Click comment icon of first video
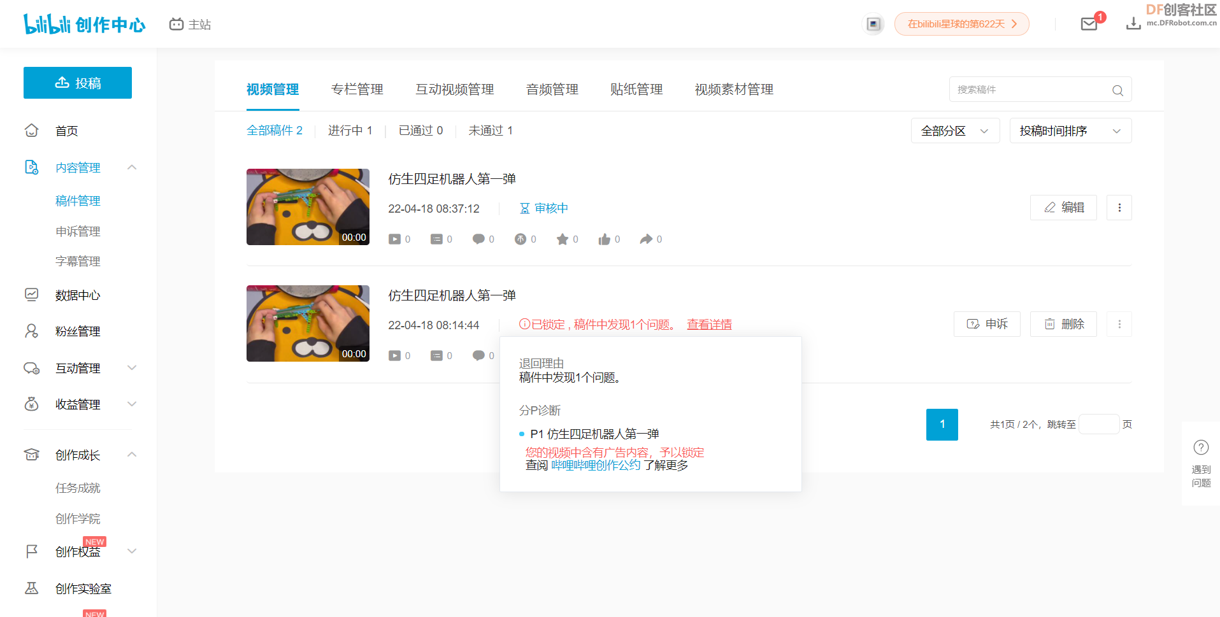 coord(478,239)
